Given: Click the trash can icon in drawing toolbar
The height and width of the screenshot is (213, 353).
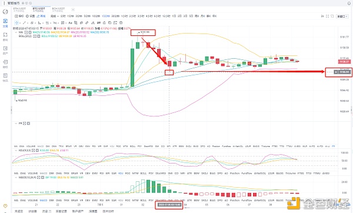Looking at the screenshot, I should pos(121,23).
